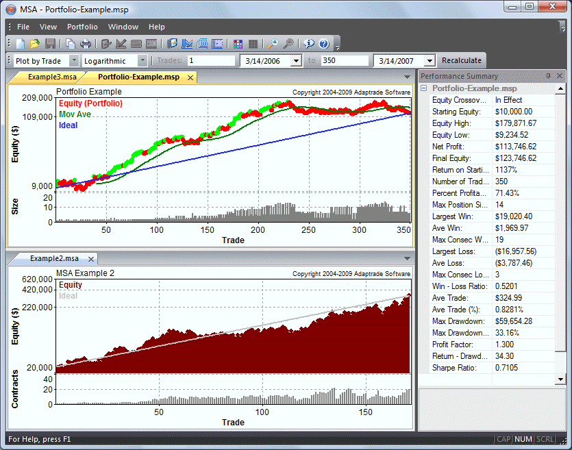Click the NUM indicator in status bar
The height and width of the screenshot is (450, 572).
(523, 439)
